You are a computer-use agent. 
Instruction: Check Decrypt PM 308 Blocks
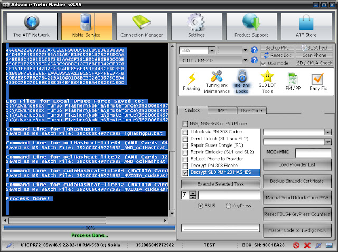click(x=185, y=166)
